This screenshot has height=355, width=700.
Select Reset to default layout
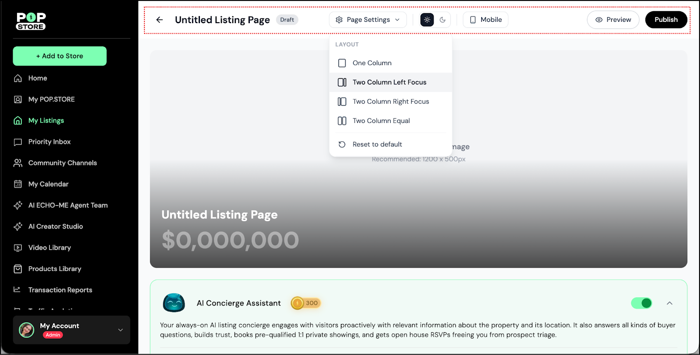[377, 144]
